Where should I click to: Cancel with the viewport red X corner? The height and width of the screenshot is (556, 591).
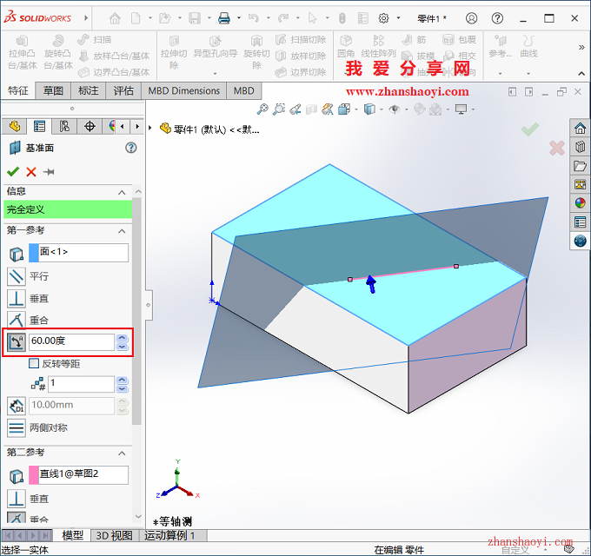[x=557, y=148]
